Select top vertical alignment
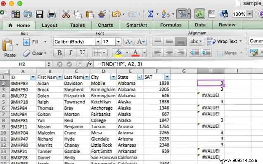This screenshot has height=164, width=263. coord(158,41)
